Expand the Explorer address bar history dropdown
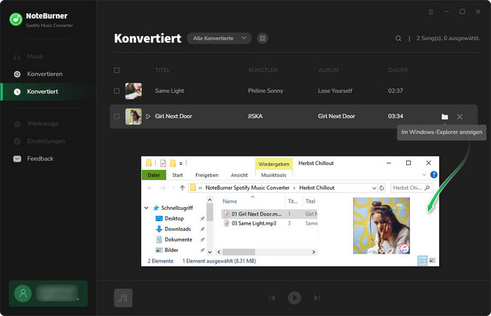 [x=374, y=188]
